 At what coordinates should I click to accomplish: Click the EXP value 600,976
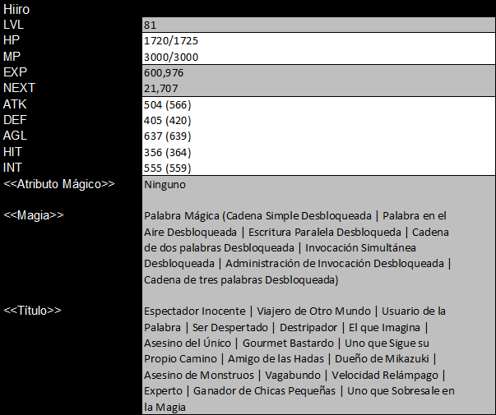(x=164, y=73)
